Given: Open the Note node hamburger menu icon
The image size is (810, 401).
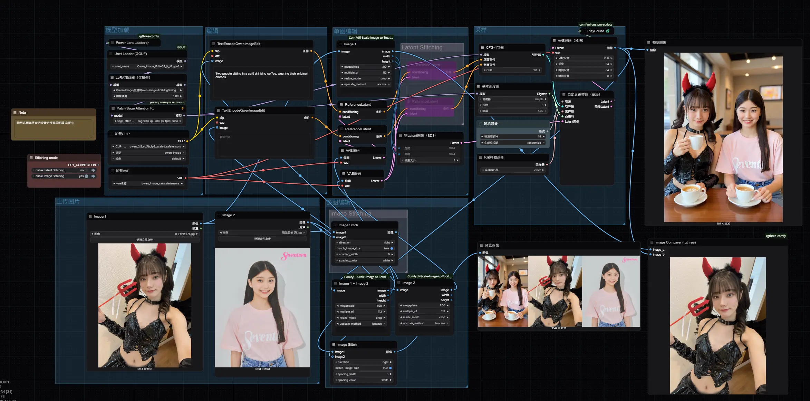Looking at the screenshot, I should [15, 113].
